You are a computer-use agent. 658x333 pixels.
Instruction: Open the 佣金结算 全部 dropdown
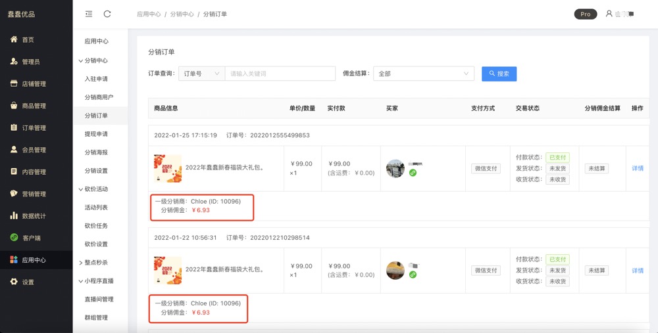pos(424,74)
